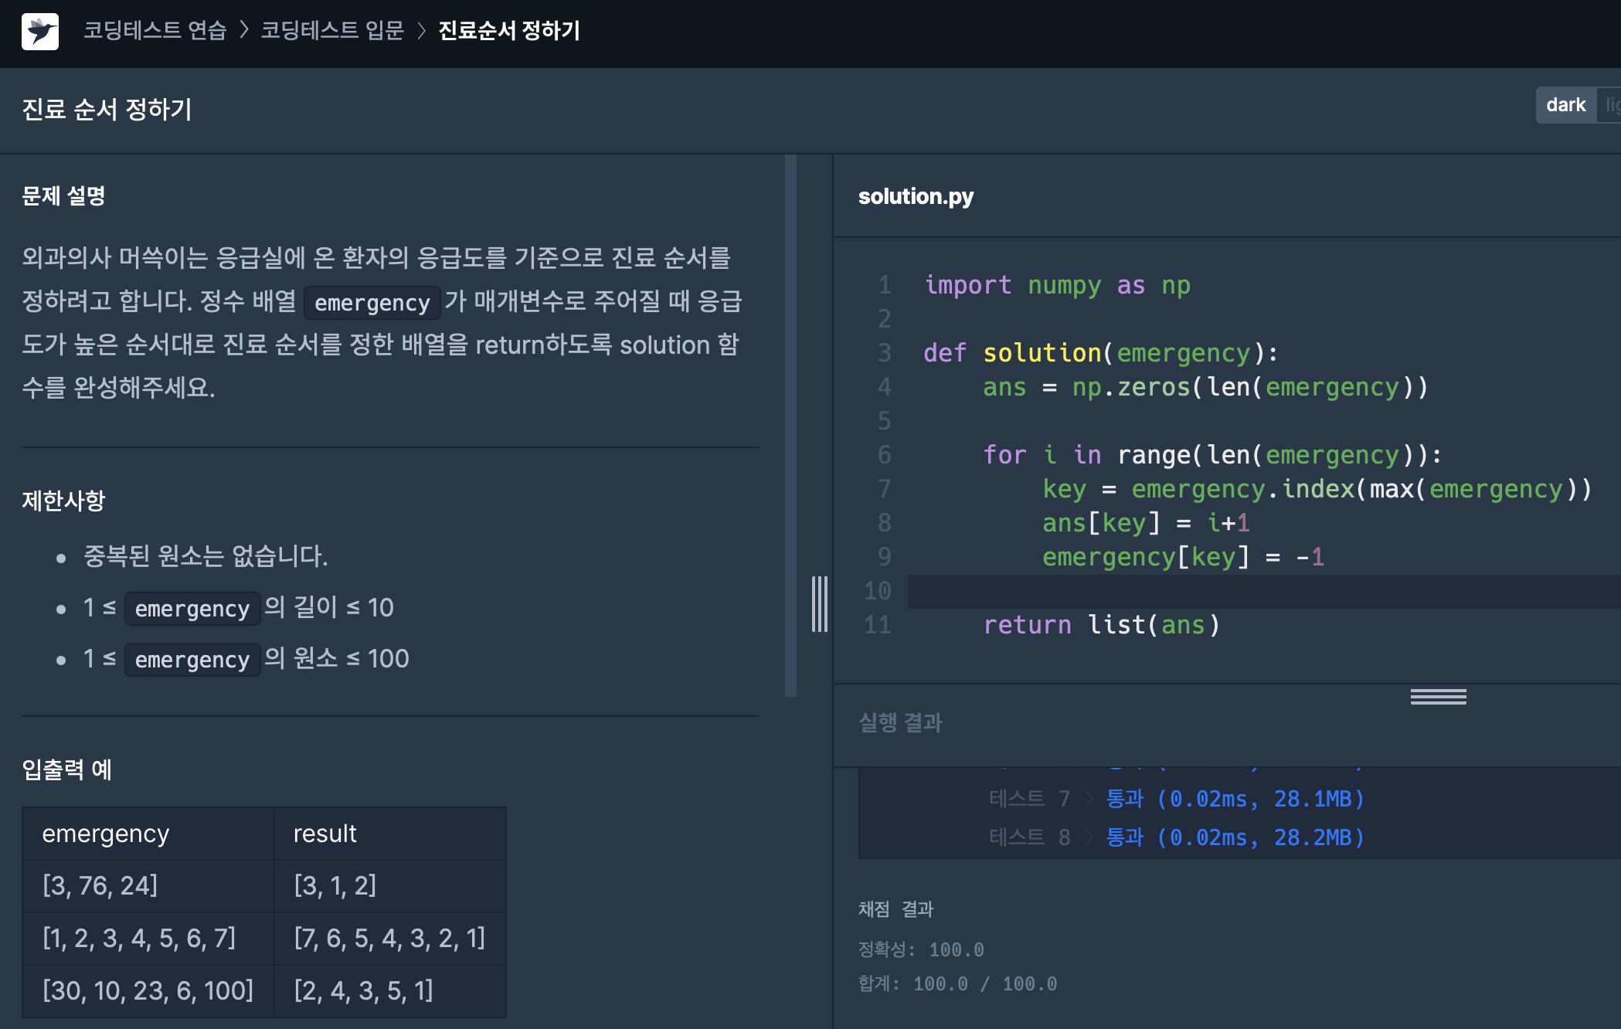Click the emergency[key] = -1 line
The image size is (1621, 1029).
pos(1183,557)
